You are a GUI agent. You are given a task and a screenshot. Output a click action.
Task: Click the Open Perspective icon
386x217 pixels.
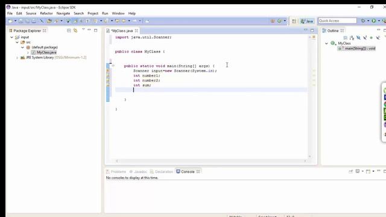pos(294,21)
